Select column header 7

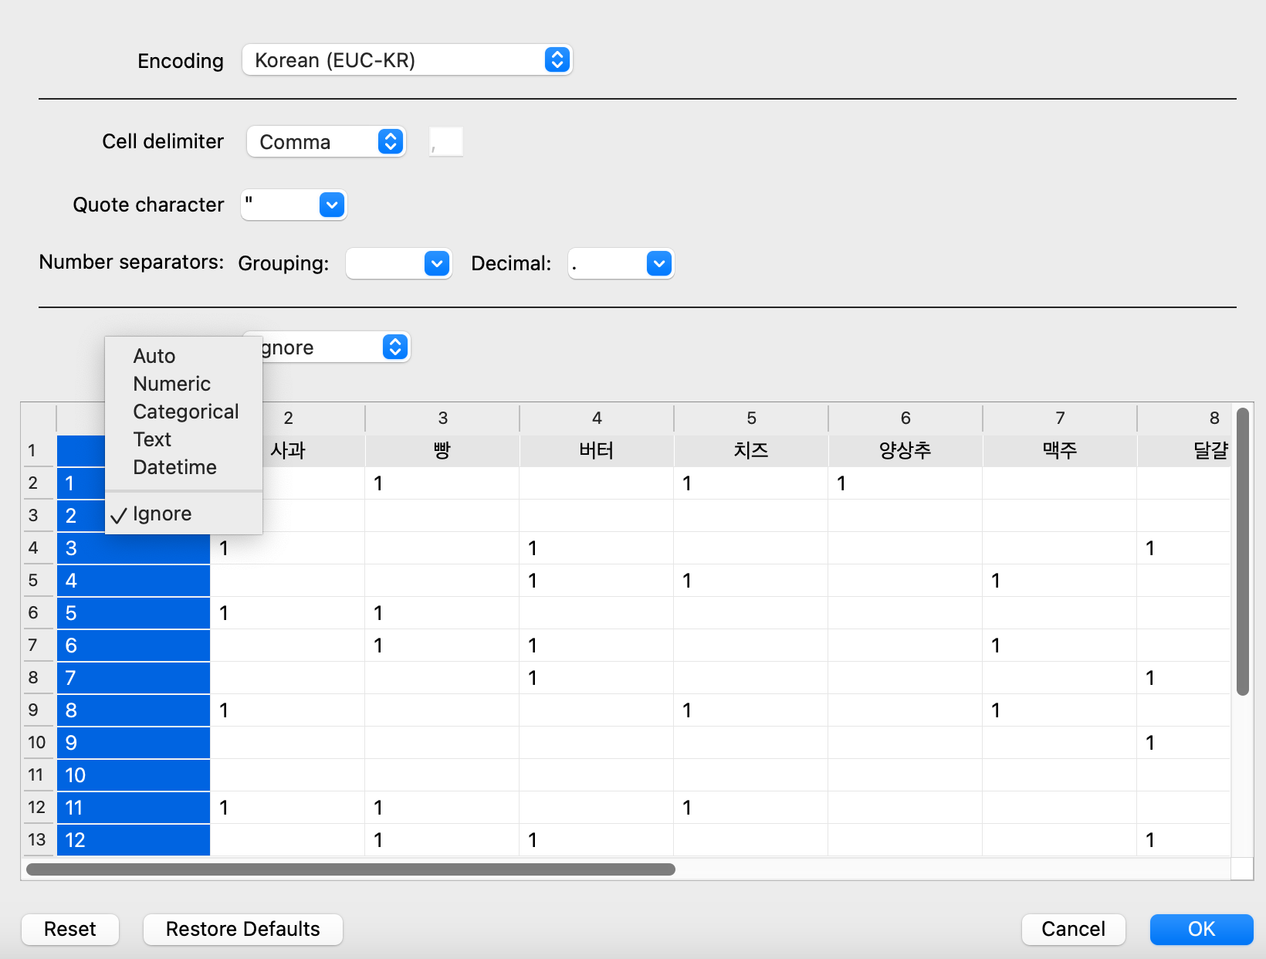[x=1060, y=418]
